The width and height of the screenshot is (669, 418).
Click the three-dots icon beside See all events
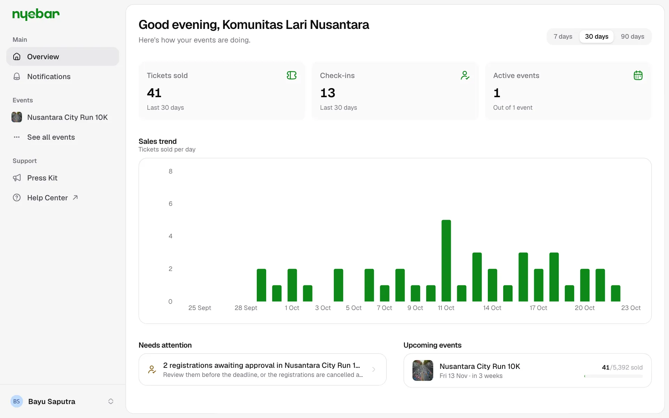click(17, 137)
